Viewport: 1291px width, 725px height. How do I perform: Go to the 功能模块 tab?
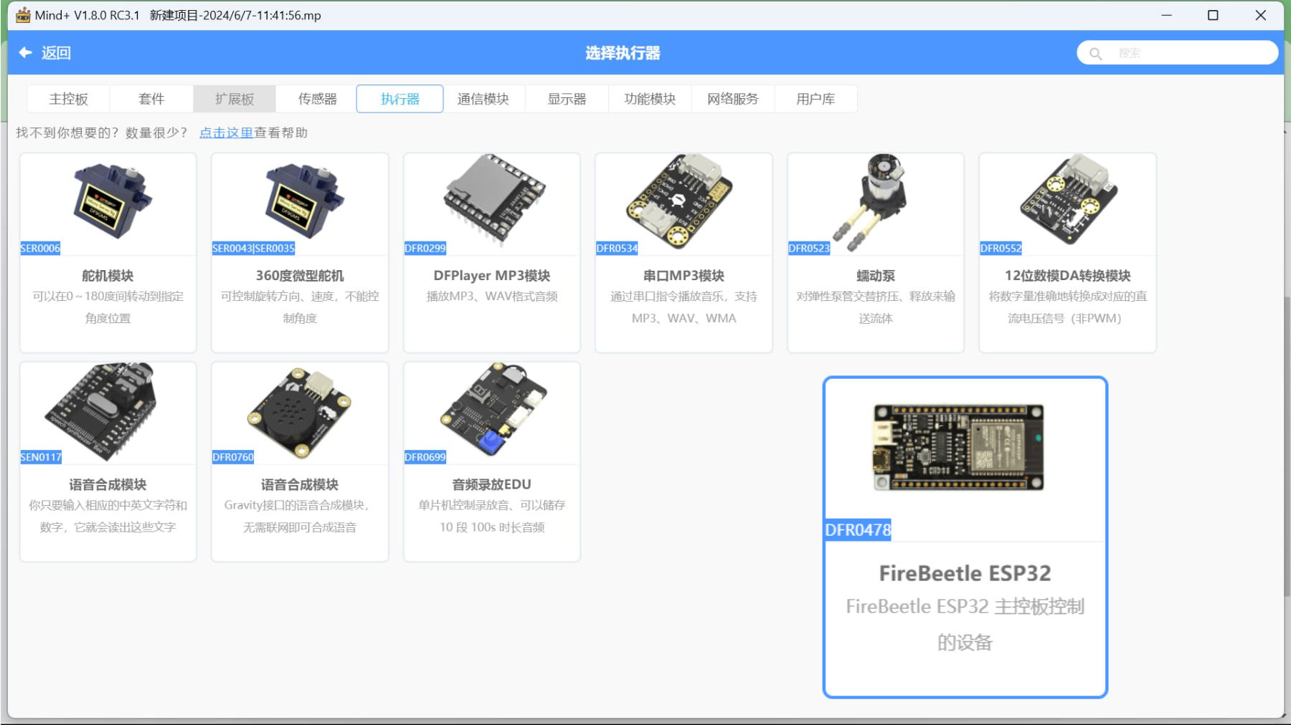click(650, 99)
